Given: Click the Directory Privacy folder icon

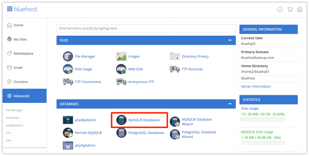Looking at the screenshot, I should click(175, 57).
